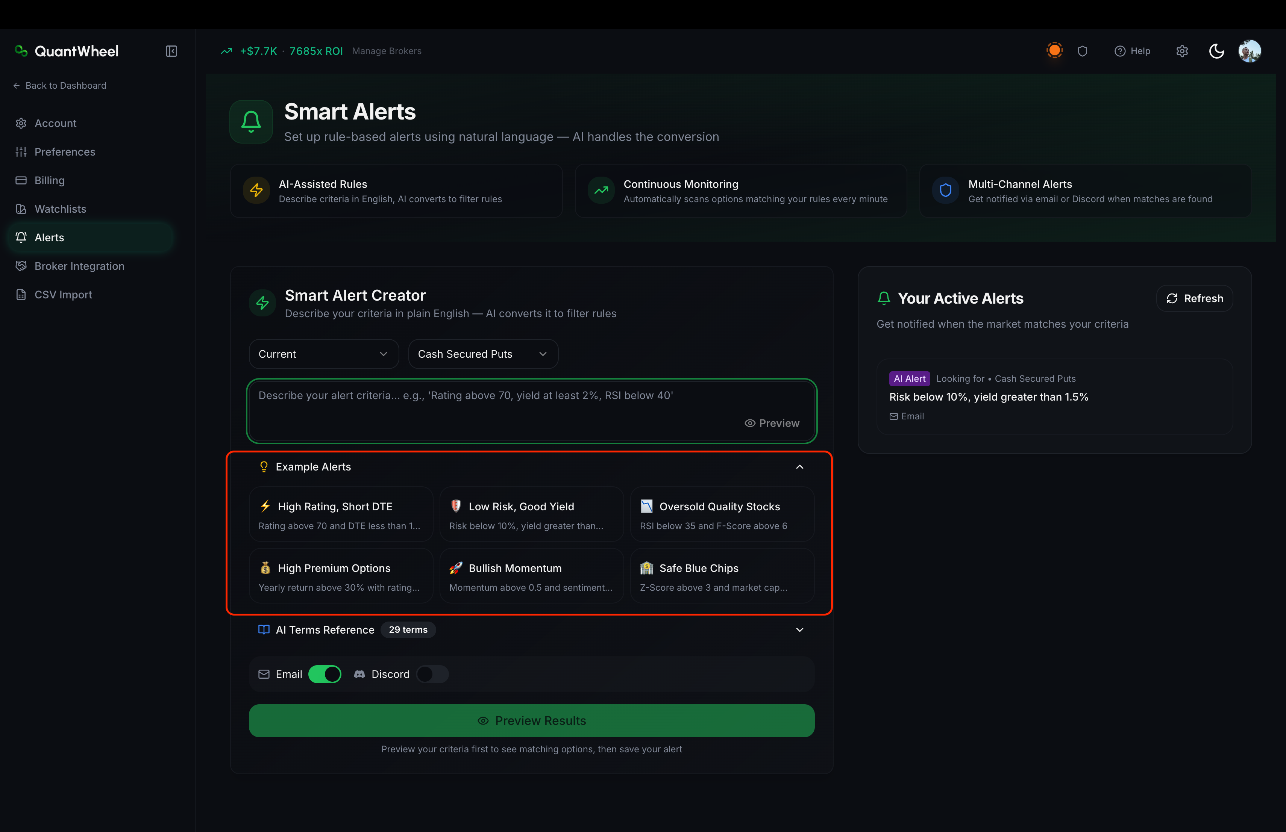Click the AI Terms Reference book icon
Image resolution: width=1286 pixels, height=832 pixels.
[264, 629]
